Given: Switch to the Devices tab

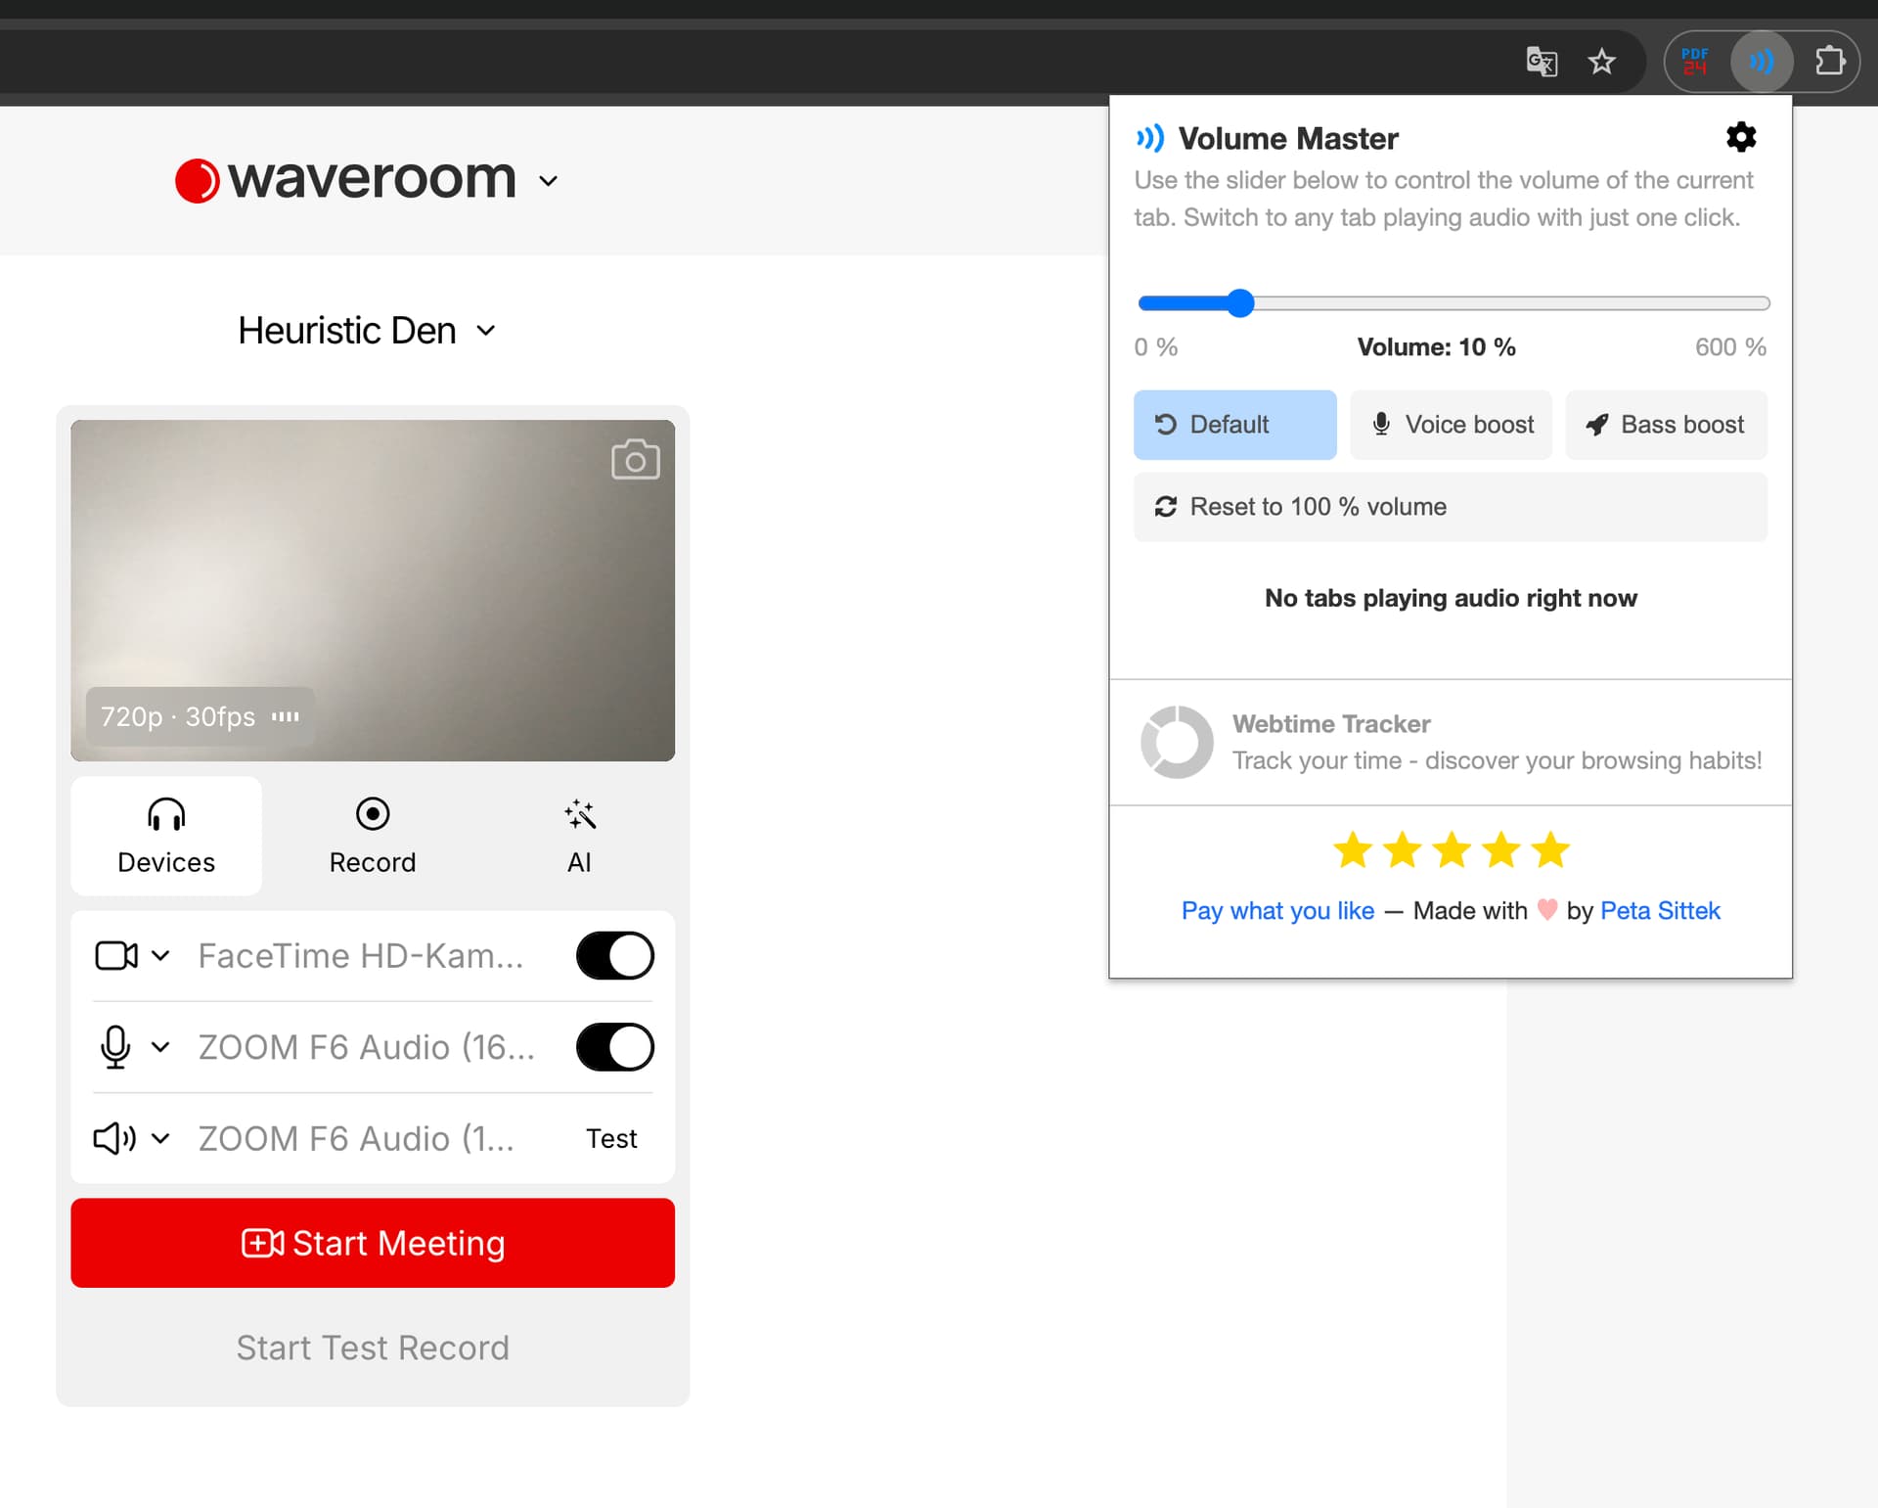Looking at the screenshot, I should [166, 836].
